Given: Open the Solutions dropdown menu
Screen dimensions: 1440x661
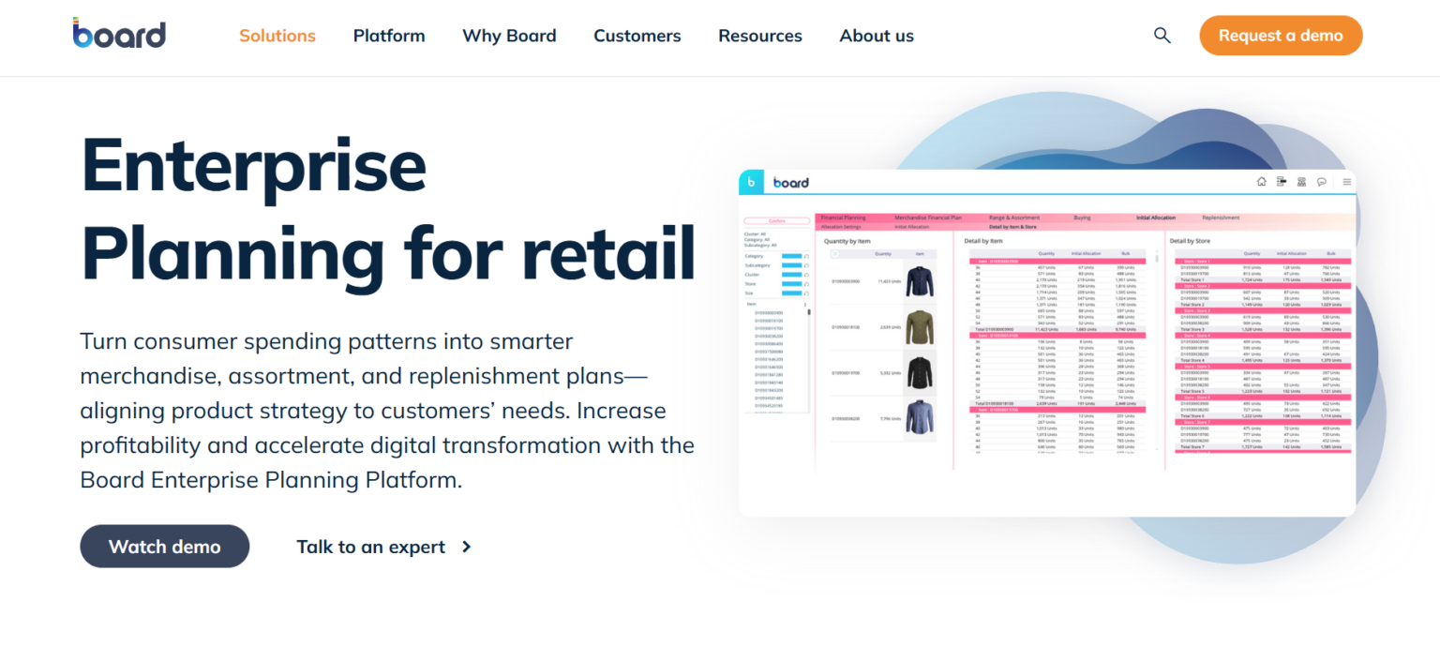Looking at the screenshot, I should [277, 36].
